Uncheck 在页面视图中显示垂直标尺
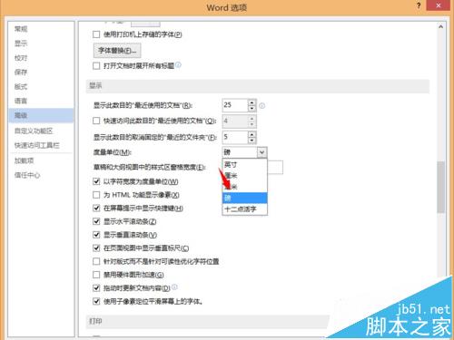The height and width of the screenshot is (340, 454). click(96, 248)
